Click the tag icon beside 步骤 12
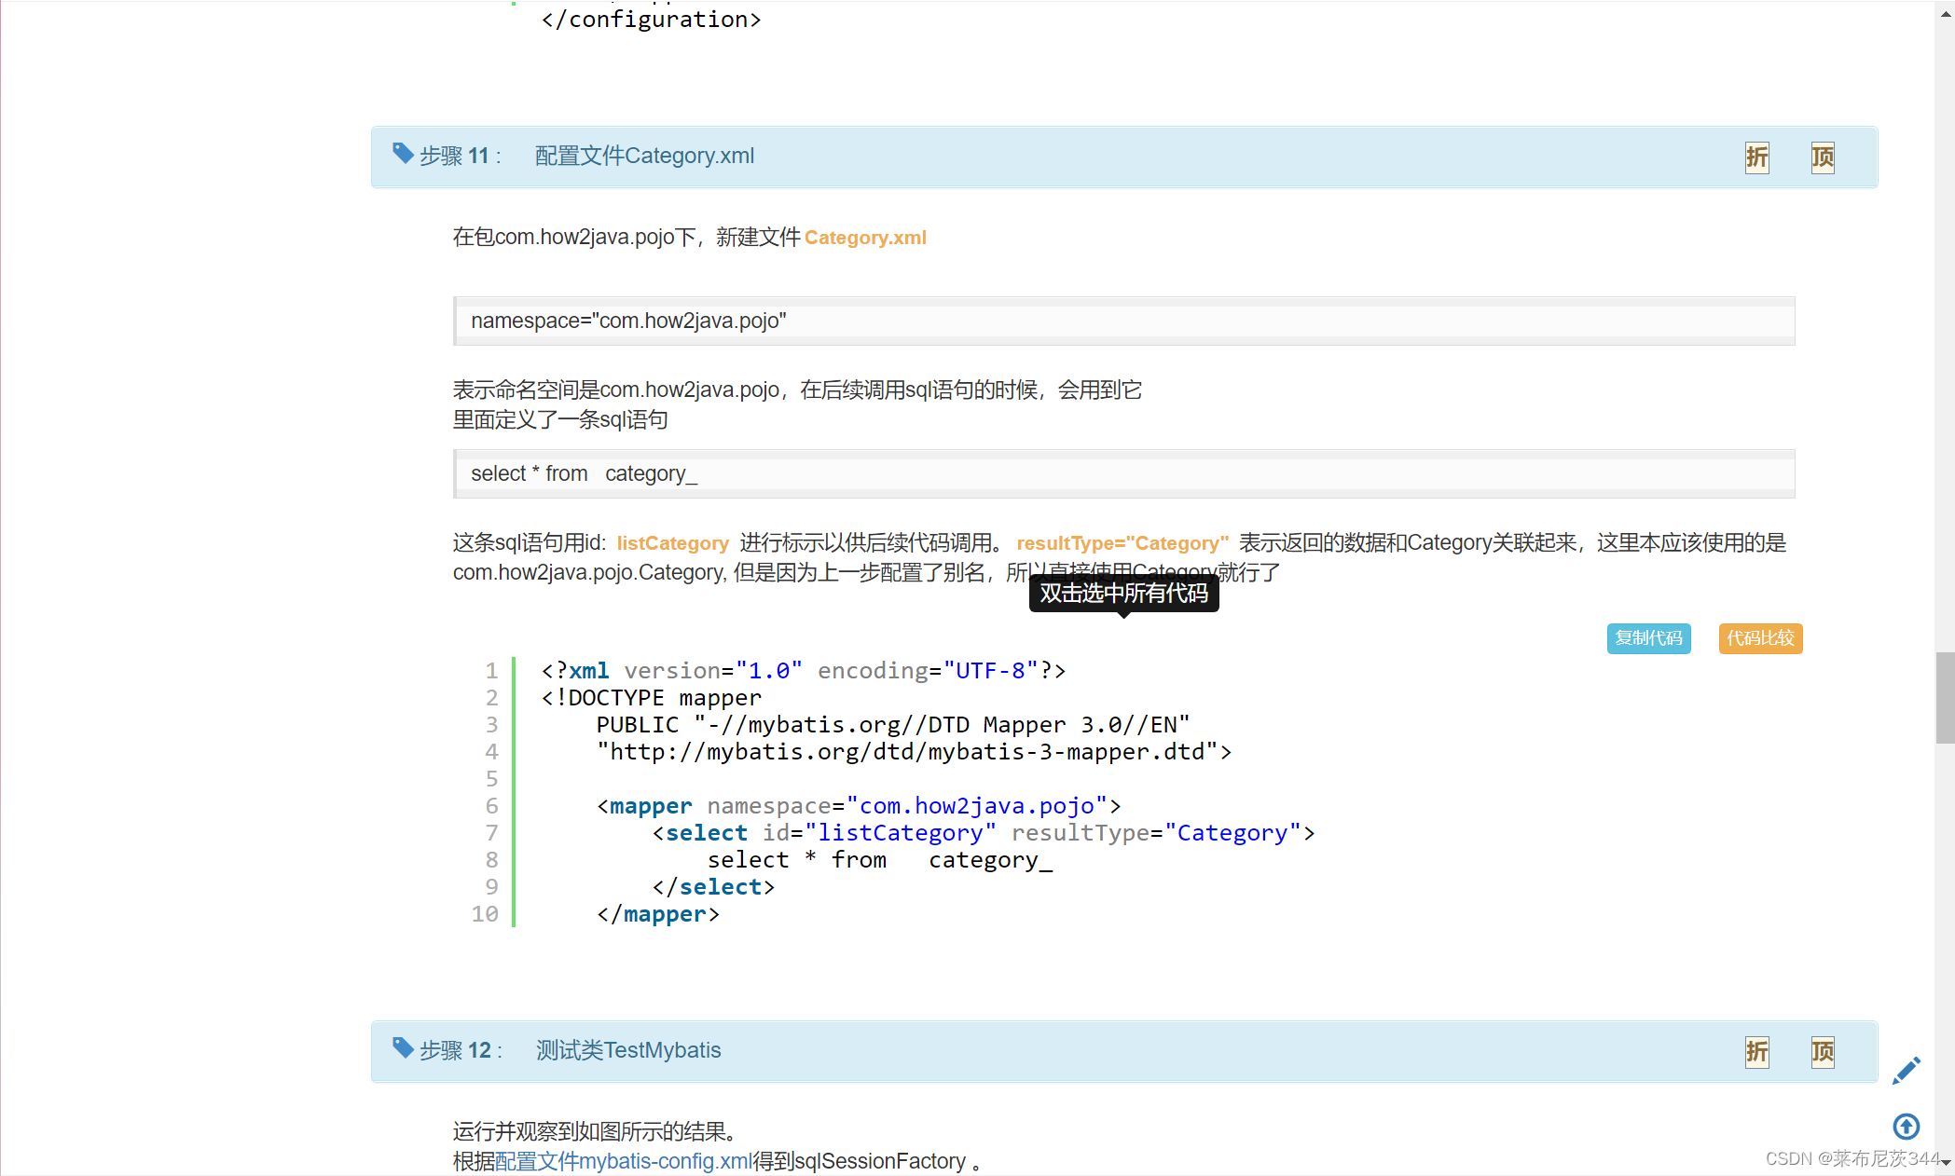Image resolution: width=1955 pixels, height=1176 pixels. (403, 1048)
